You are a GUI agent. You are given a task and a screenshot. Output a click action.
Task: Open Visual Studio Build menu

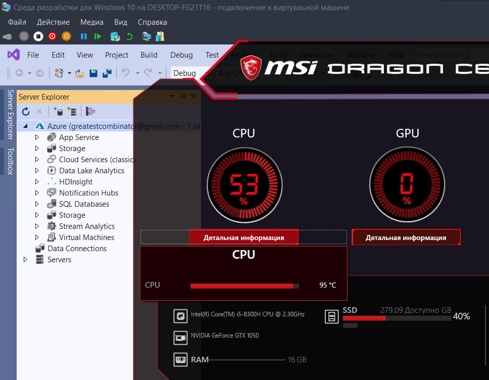[x=149, y=55]
